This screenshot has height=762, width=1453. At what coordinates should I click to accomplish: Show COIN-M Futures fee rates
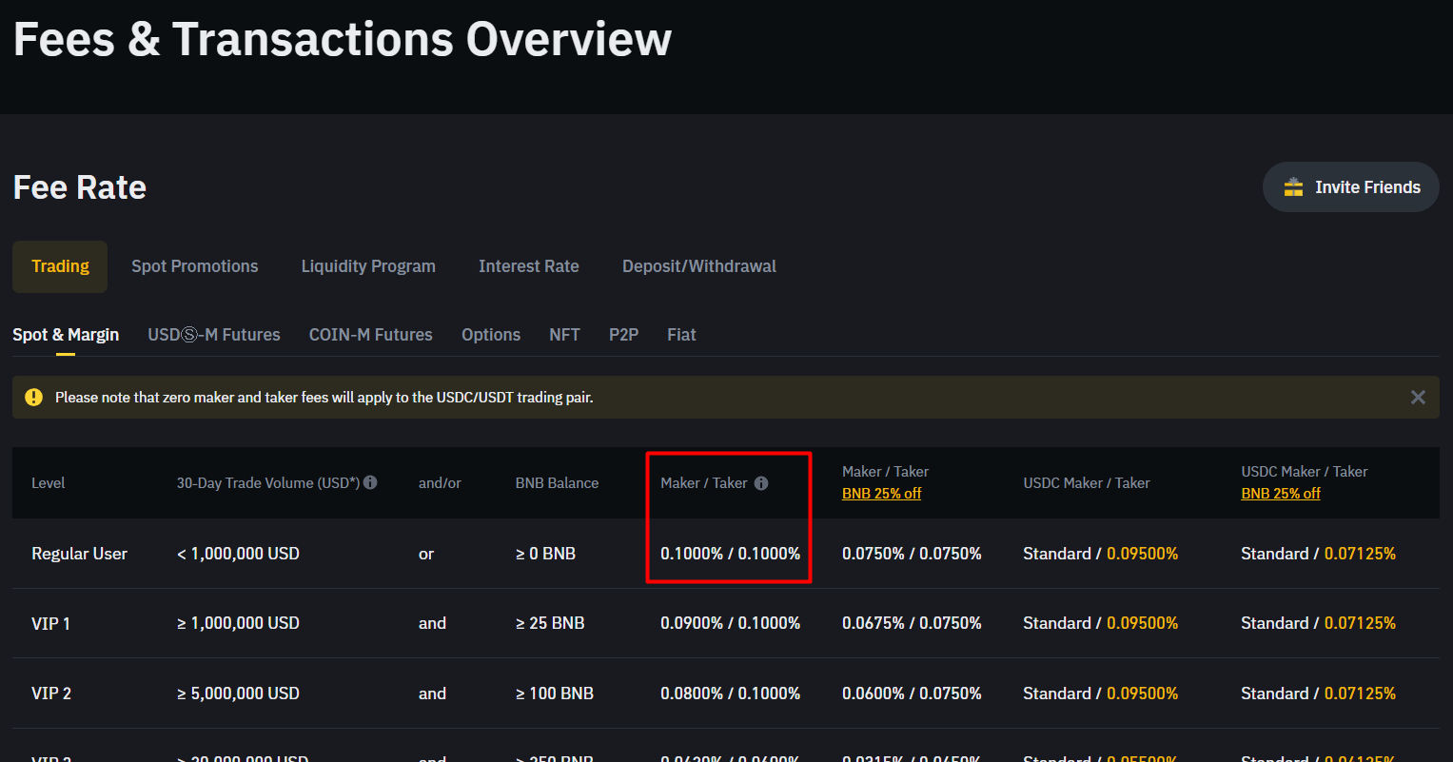(x=371, y=335)
